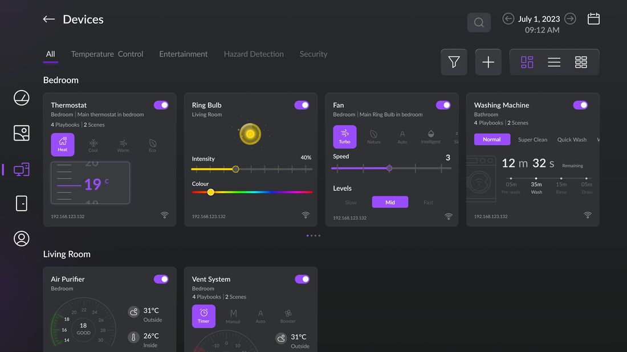Screen dimensions: 627x352
Task: Toggle the Thermostat power switch
Action: (161, 105)
